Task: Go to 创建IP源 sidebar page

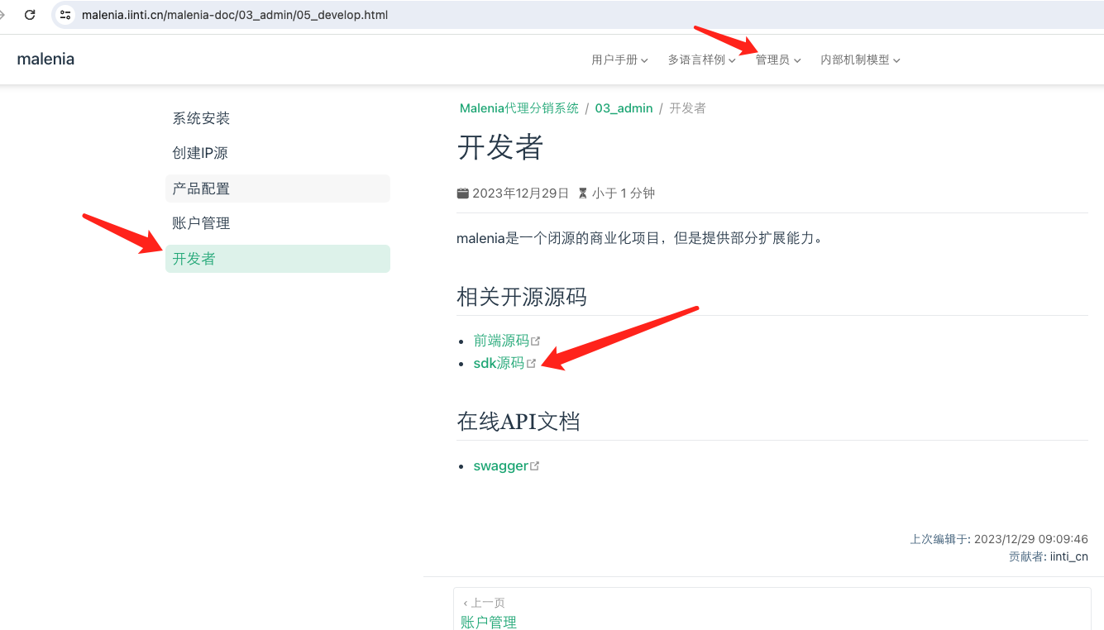Action: point(200,153)
